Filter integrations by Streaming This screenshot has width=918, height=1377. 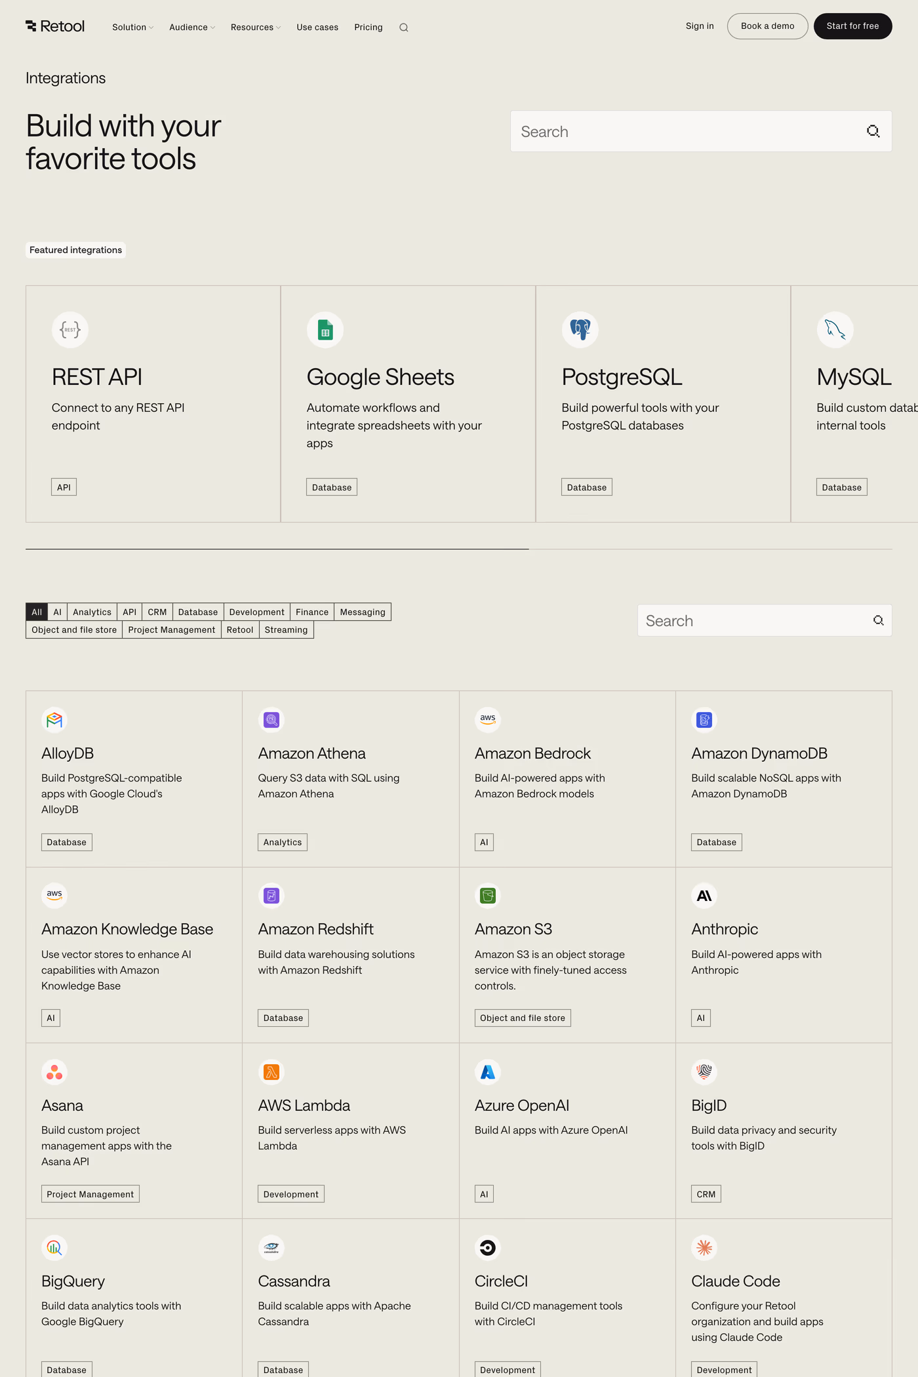tap(286, 629)
